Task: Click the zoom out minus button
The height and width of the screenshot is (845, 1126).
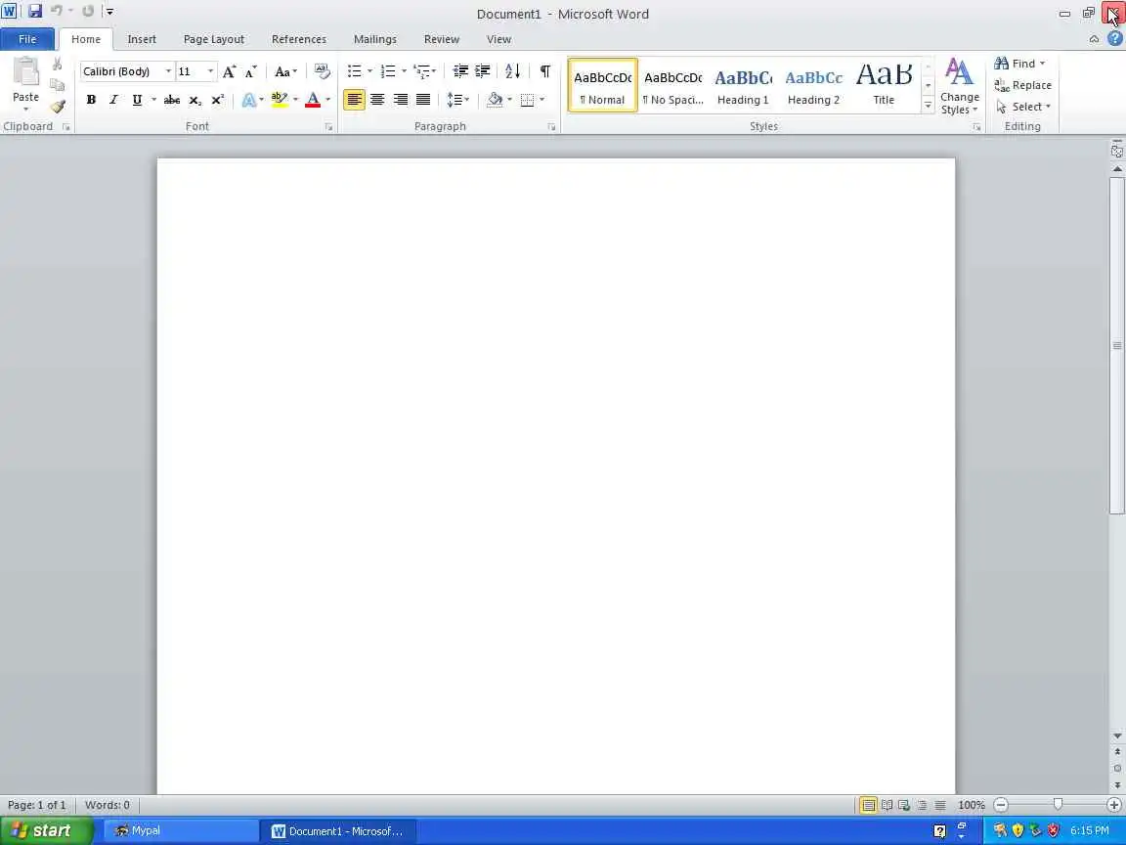Action: click(1000, 806)
